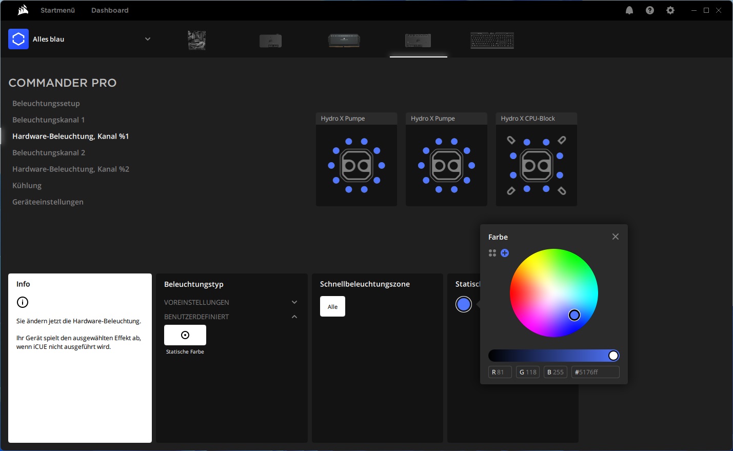
Task: Open the notifications bell
Action: (629, 10)
